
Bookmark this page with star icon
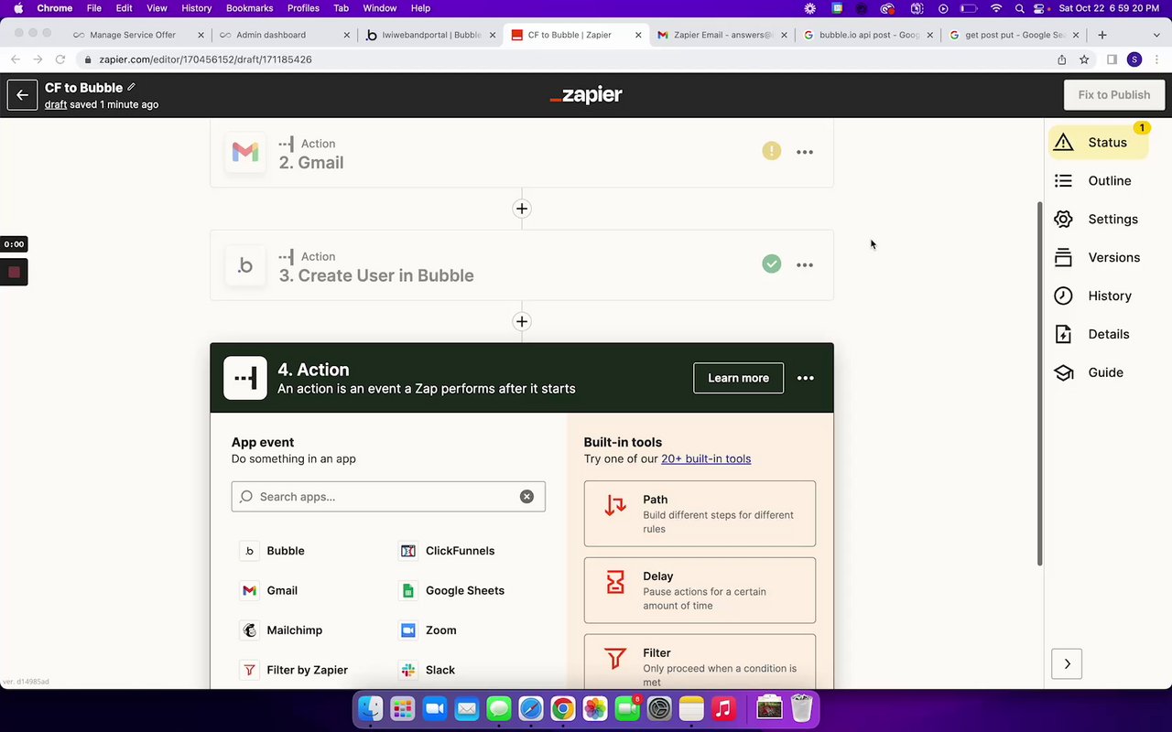[x=1084, y=59]
